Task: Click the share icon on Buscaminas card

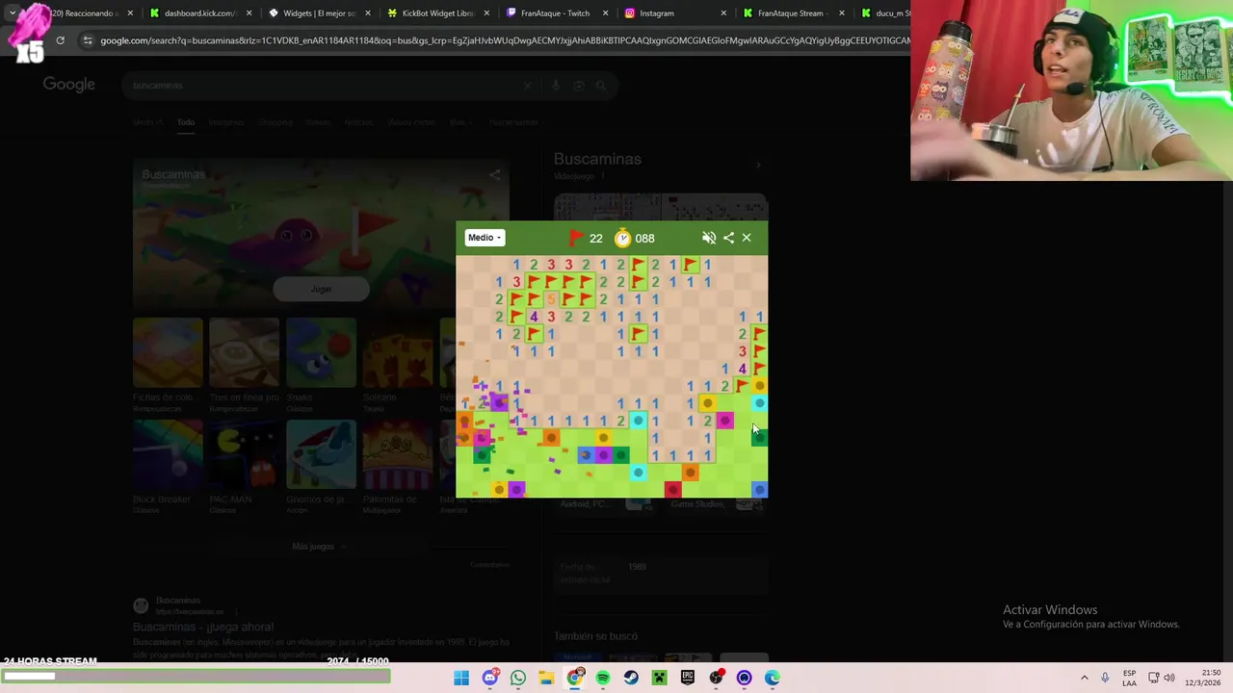Action: click(x=494, y=174)
